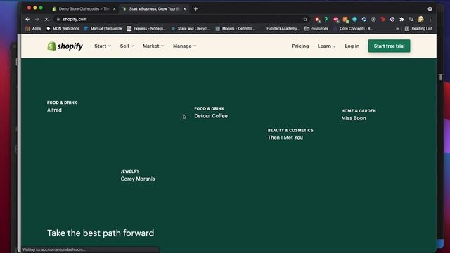This screenshot has height=253, width=450.
Task: Open the Express - Node.js bookmark
Action: click(x=146, y=28)
